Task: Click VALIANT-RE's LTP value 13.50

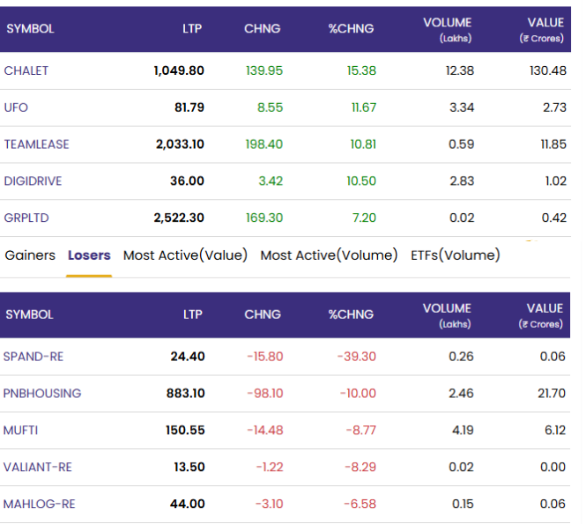Action: 189,468
